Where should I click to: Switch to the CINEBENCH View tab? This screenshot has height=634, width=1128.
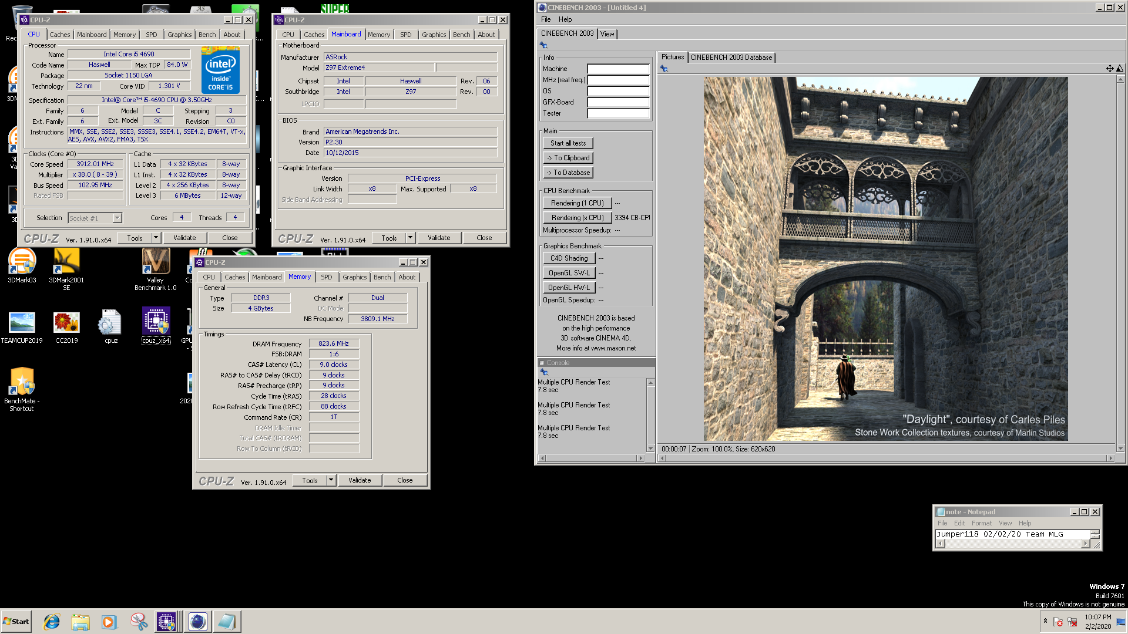pos(607,34)
